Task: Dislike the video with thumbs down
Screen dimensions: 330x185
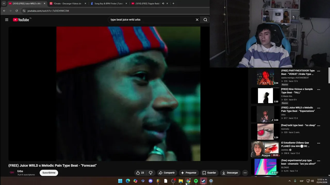Action: (x=151, y=173)
